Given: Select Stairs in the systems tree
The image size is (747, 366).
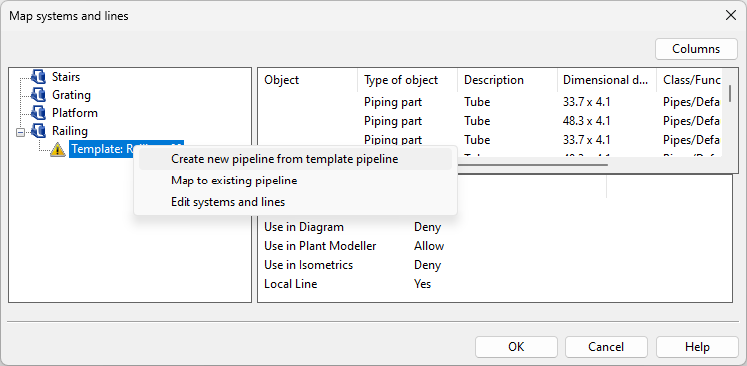Looking at the screenshot, I should click(x=66, y=76).
